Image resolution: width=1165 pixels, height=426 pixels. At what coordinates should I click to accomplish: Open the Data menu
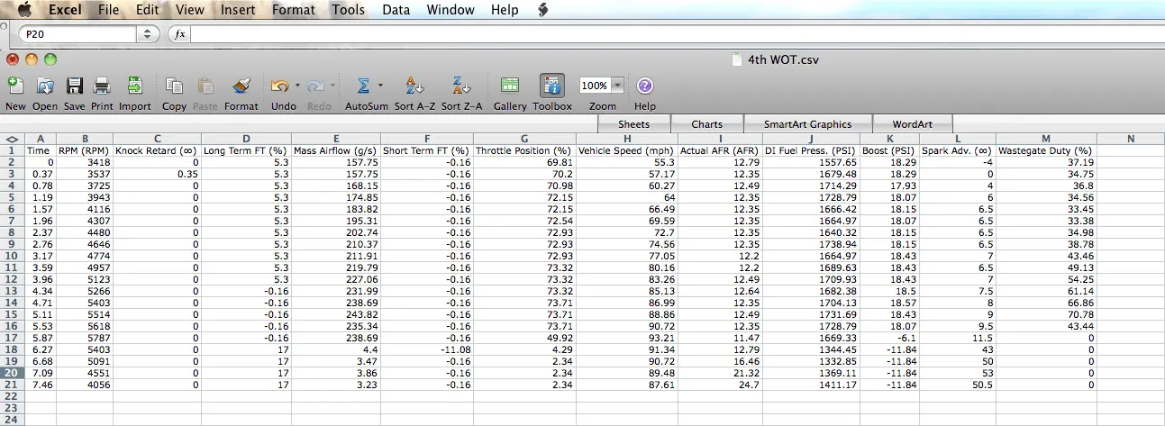(396, 10)
